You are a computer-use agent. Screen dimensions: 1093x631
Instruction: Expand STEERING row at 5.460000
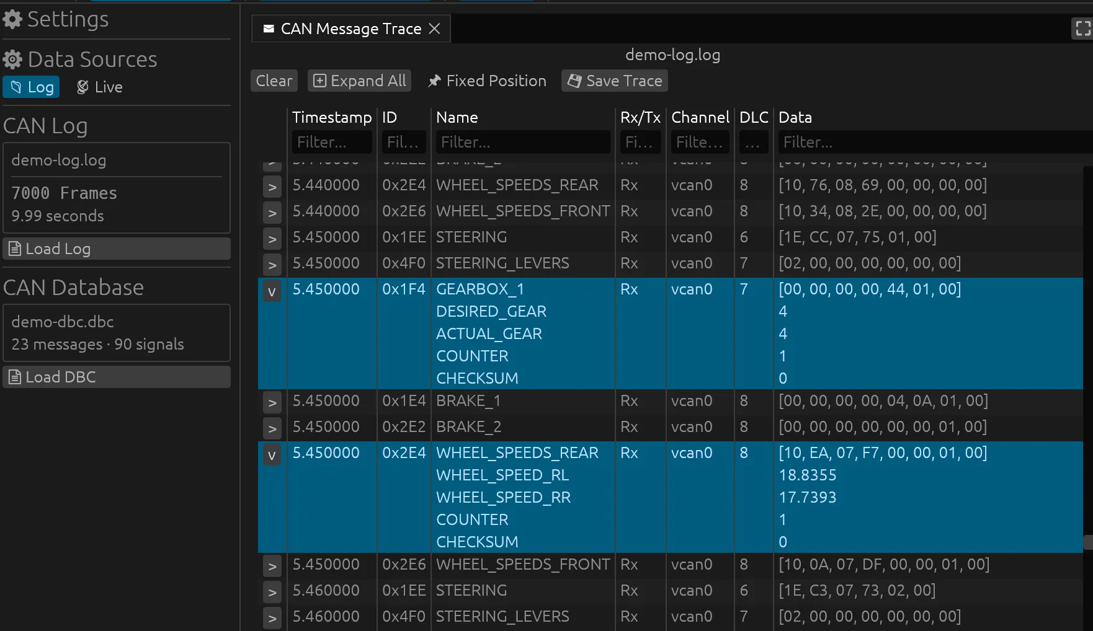[x=272, y=591]
